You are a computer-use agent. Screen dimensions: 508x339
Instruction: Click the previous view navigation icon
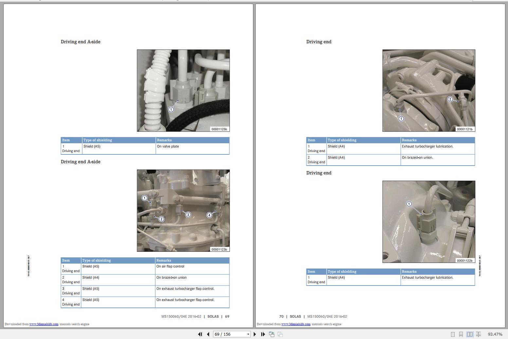tap(272, 334)
